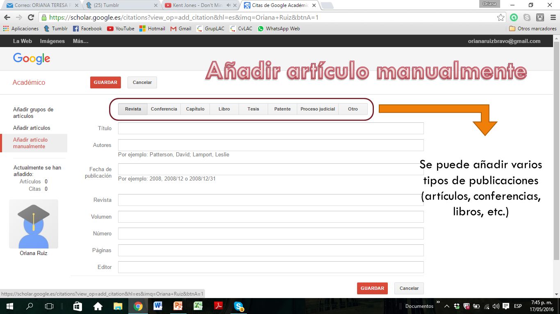560x314 pixels.
Task: Click Imágenes in the top bar
Action: point(52,41)
